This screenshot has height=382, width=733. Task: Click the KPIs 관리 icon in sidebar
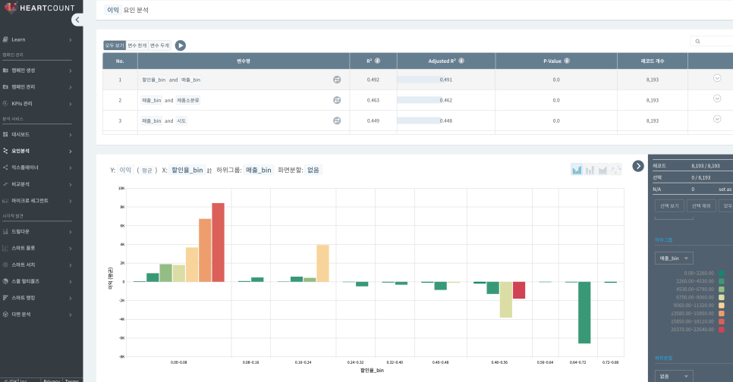pyautogui.click(x=5, y=104)
